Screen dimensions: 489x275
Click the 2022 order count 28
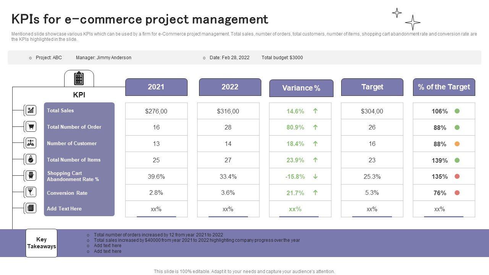pos(228,127)
